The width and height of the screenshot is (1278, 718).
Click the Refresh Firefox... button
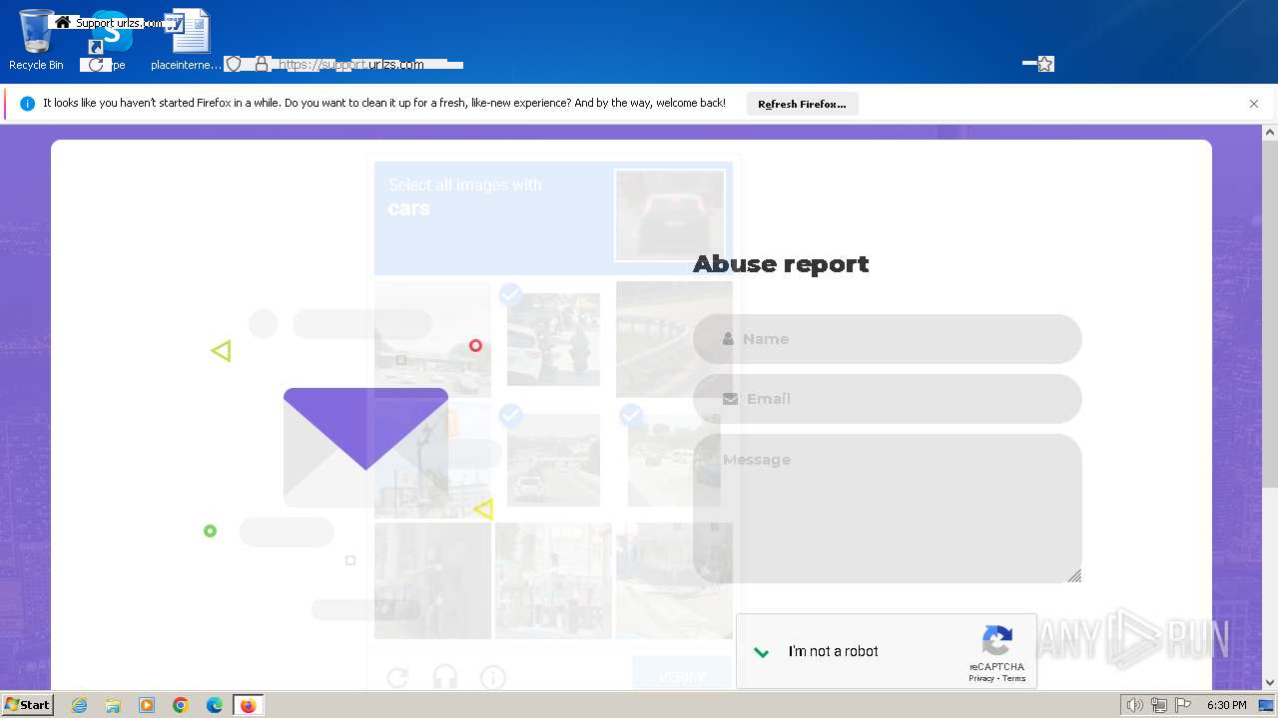[x=802, y=104]
